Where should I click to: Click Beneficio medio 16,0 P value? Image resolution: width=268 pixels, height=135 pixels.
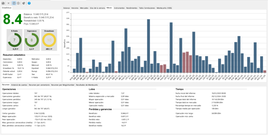click(124, 126)
